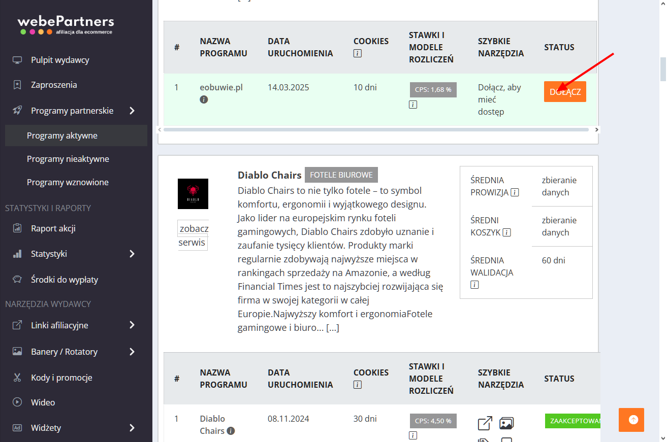Click Diablo Chairs logo thumbnail
Viewport: 667px width, 442px height.
click(193, 194)
